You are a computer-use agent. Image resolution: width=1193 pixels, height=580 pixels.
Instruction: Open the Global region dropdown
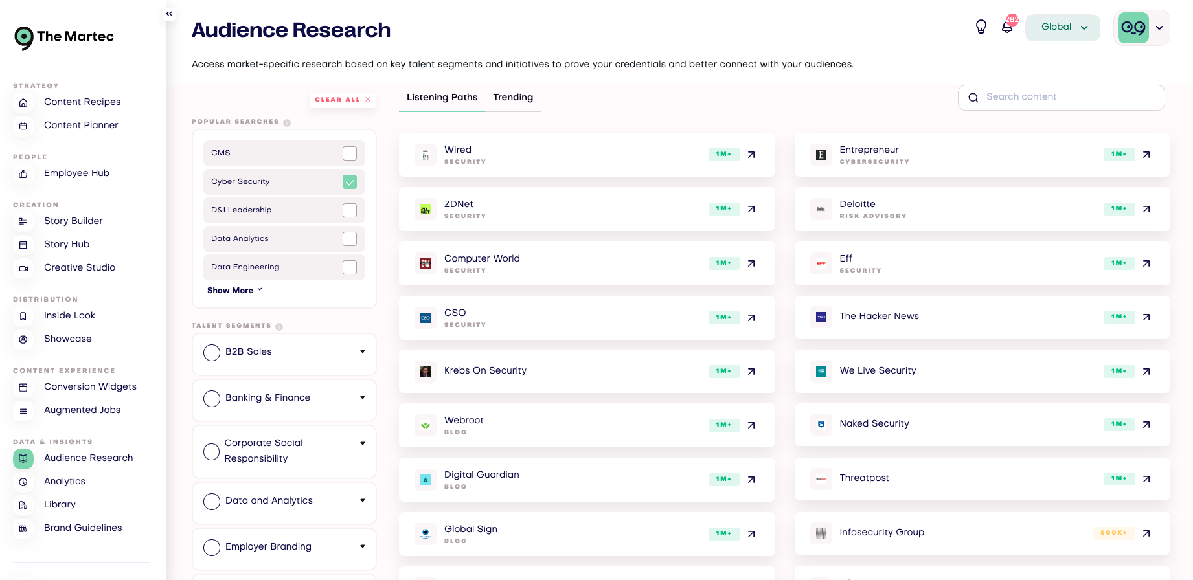[1062, 27]
